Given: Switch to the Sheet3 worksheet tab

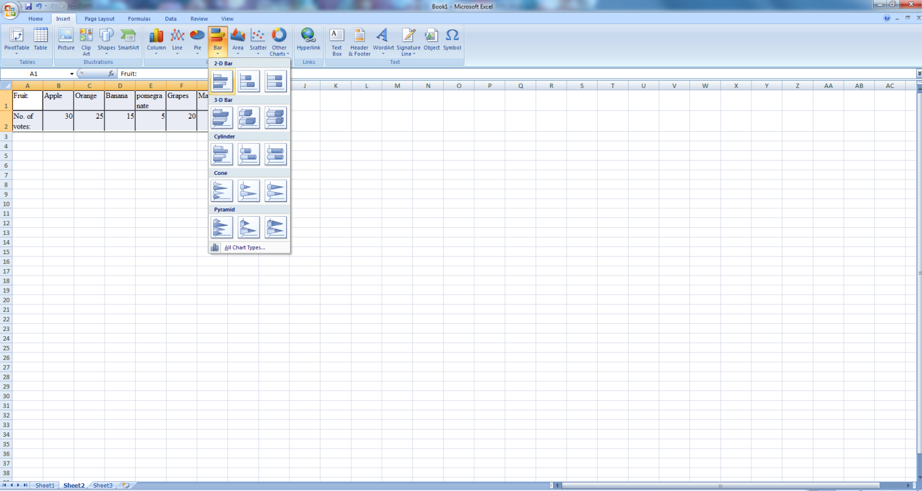Looking at the screenshot, I should (x=103, y=485).
